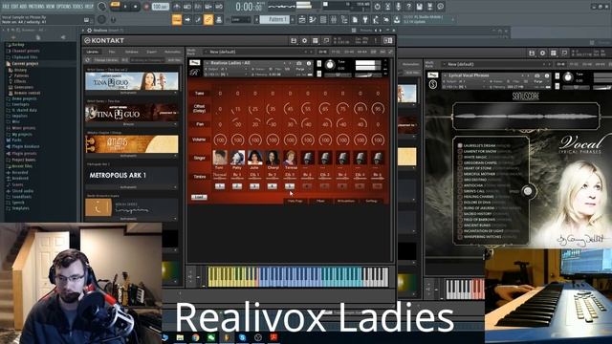Click Patty's singer thumbnail
This screenshot has width=612, height=344.
(237, 157)
